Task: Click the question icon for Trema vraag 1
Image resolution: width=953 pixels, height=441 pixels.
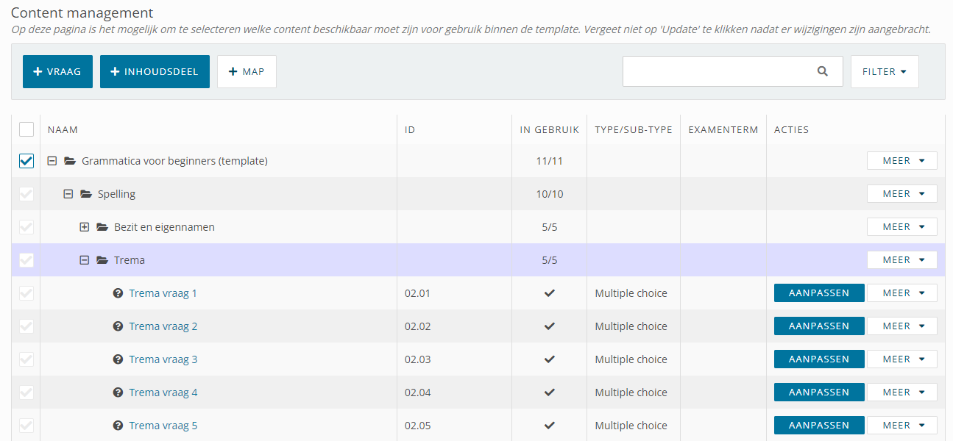Action: tap(118, 293)
